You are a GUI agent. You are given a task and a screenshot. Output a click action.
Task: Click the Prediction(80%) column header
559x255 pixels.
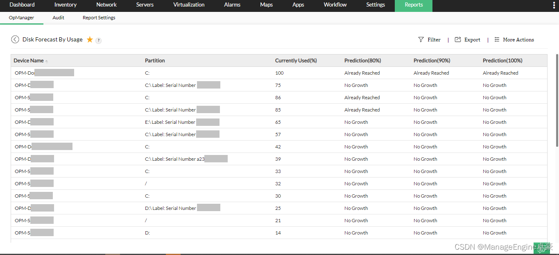click(362, 61)
